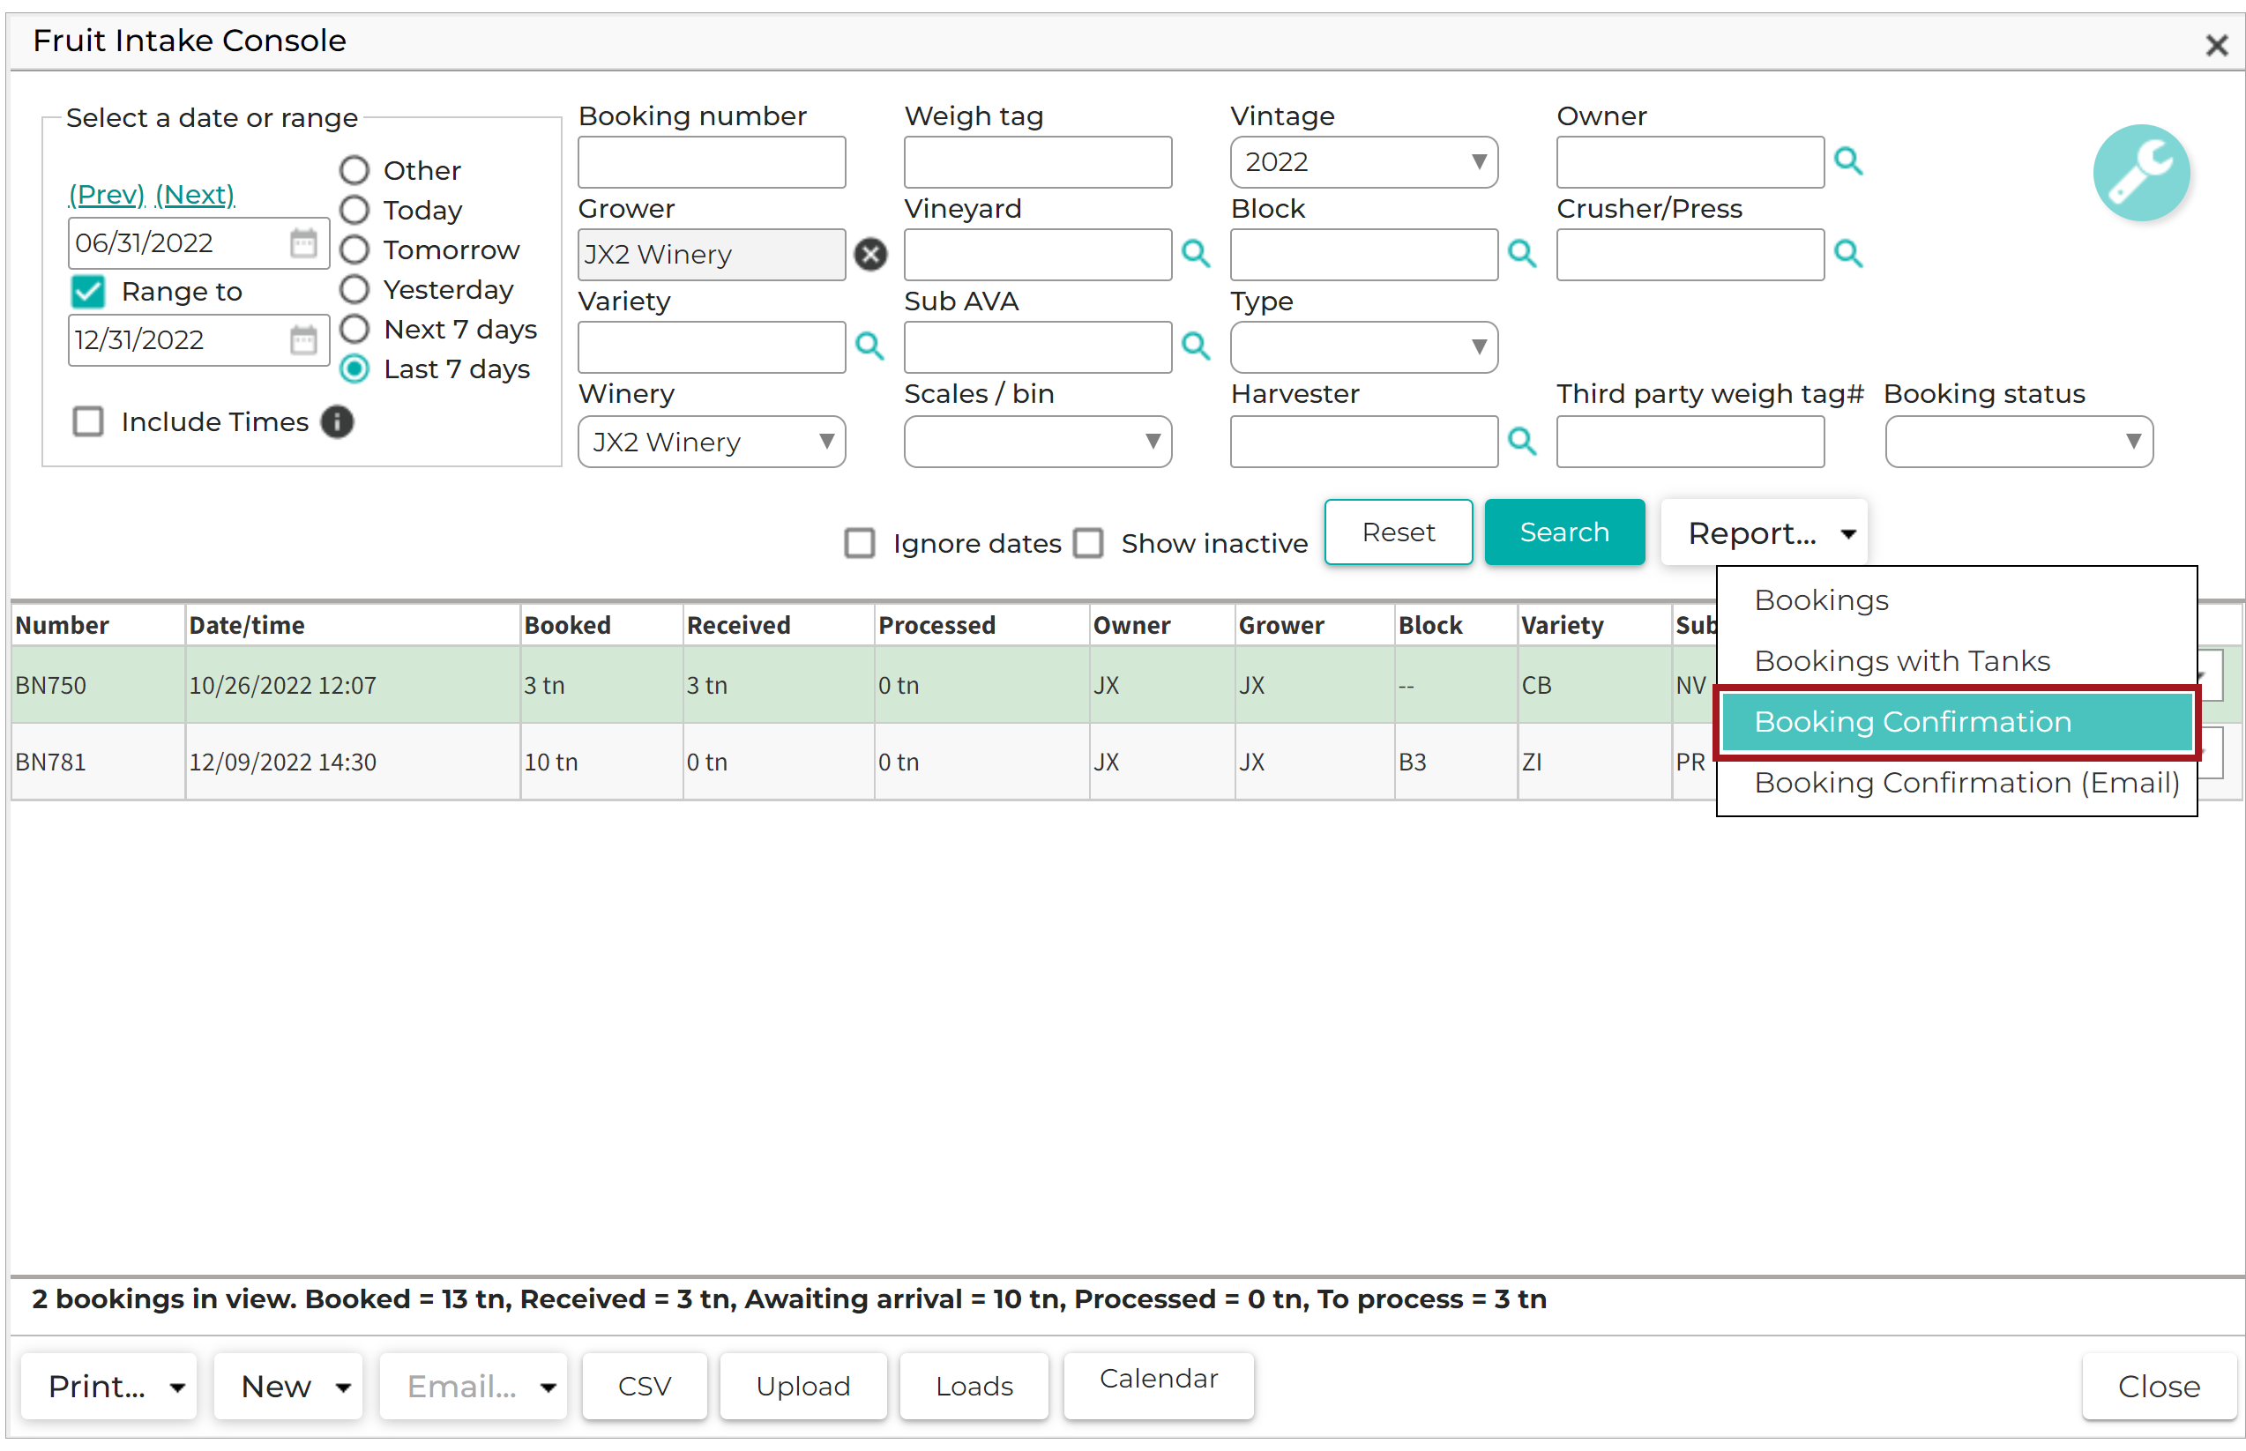
Task: Choose Bookings with Tanks report
Action: [x=1901, y=661]
